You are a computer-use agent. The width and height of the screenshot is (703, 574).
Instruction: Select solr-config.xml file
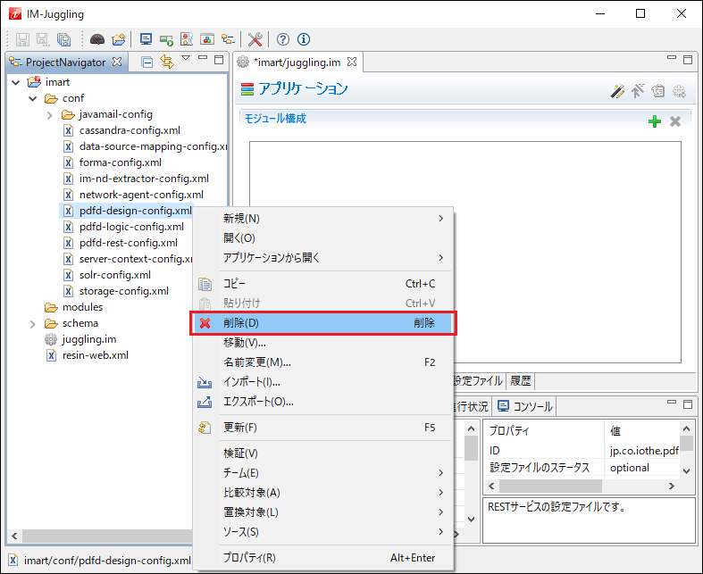pos(114,275)
